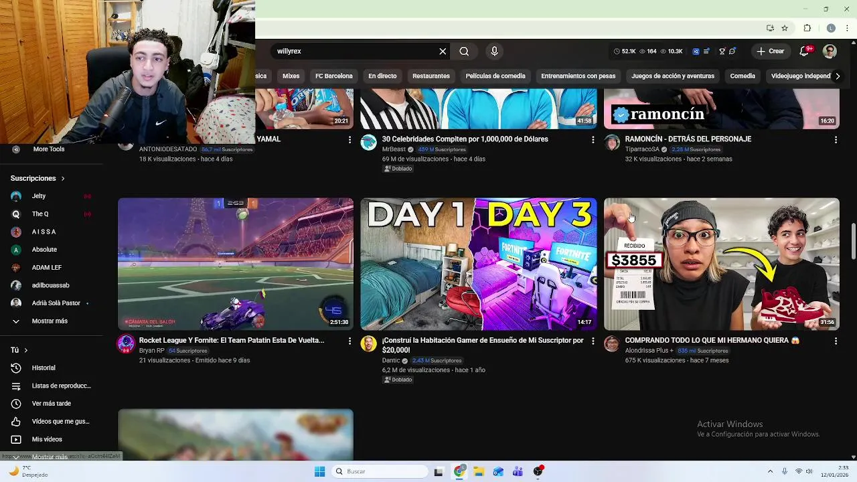Image resolution: width=857 pixels, height=482 pixels.
Task: Open options menu for RAMONCÍN video
Action: (x=836, y=139)
